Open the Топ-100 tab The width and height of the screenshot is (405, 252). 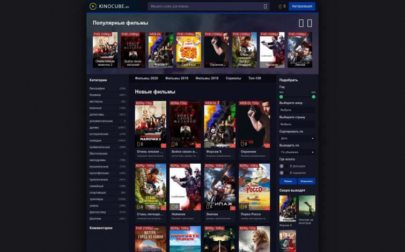[255, 78]
